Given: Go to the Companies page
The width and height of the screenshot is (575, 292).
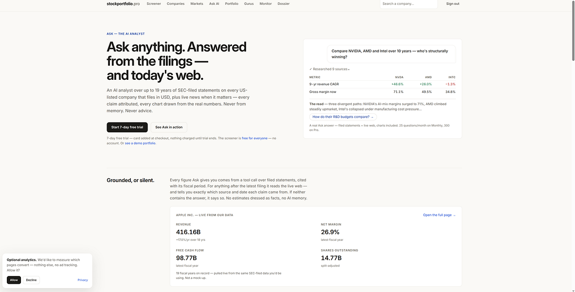Looking at the screenshot, I should click(176, 4).
